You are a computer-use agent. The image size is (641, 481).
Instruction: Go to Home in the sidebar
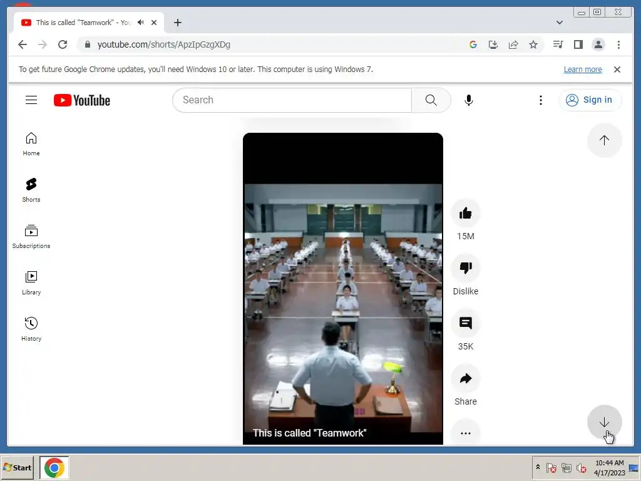coord(31,144)
